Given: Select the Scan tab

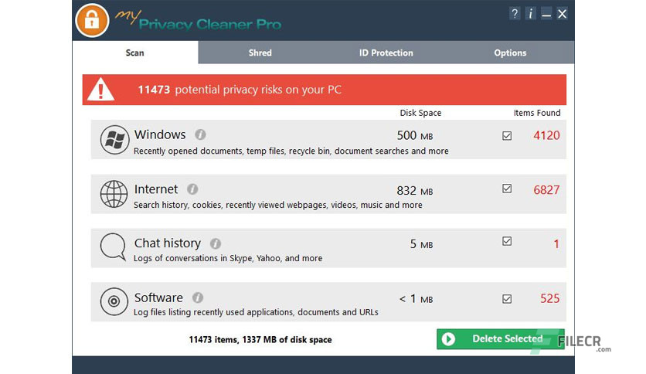Looking at the screenshot, I should point(135,53).
